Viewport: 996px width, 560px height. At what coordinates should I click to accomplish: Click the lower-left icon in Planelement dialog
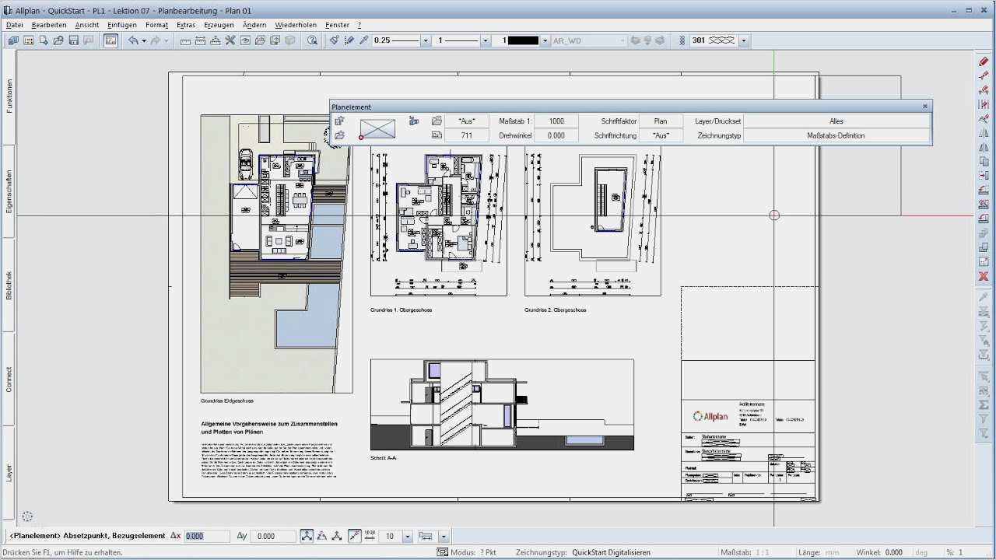pyautogui.click(x=339, y=135)
